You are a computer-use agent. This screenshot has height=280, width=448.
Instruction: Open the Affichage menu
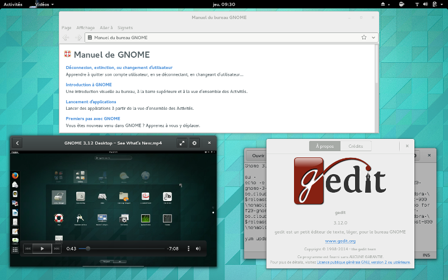86,27
